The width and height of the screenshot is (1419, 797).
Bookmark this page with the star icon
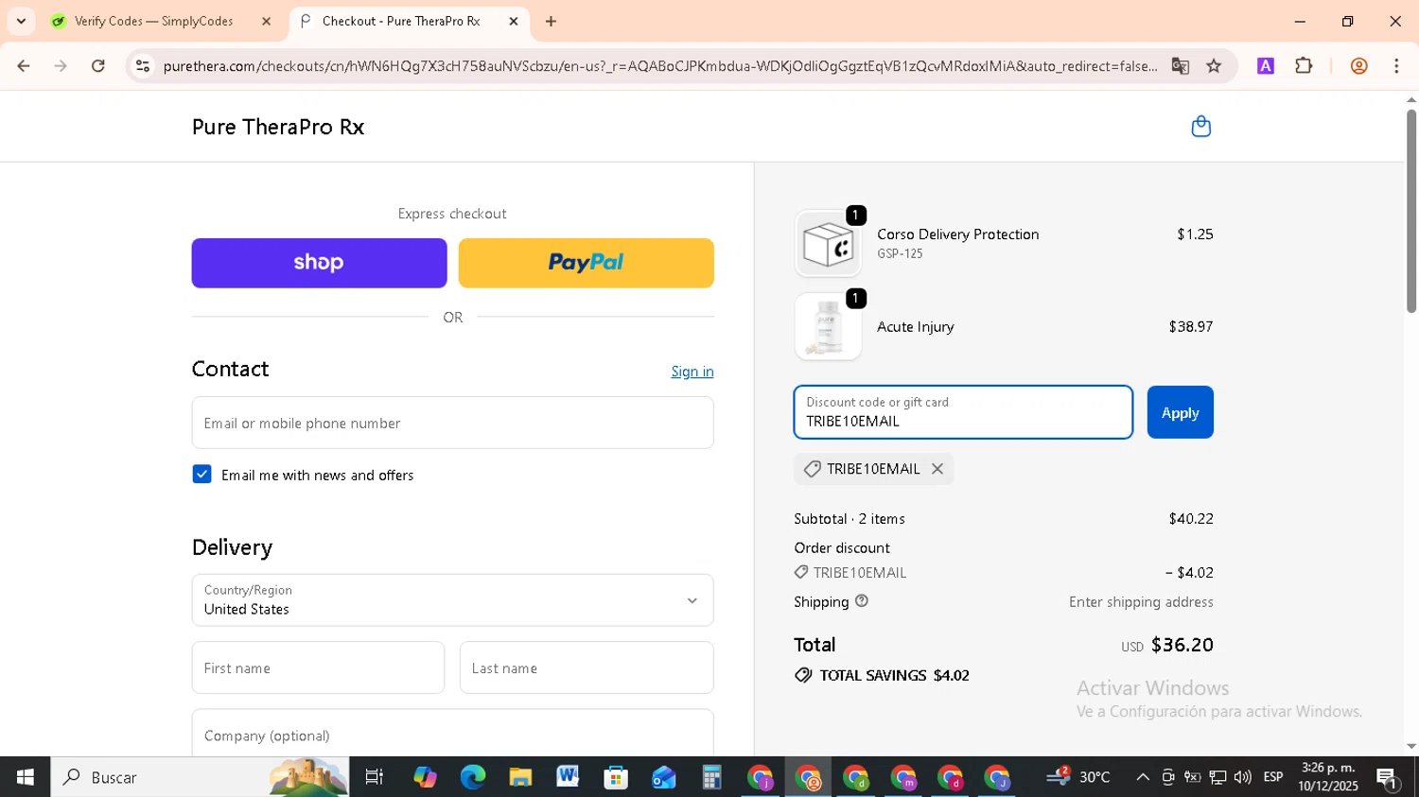(1214, 66)
